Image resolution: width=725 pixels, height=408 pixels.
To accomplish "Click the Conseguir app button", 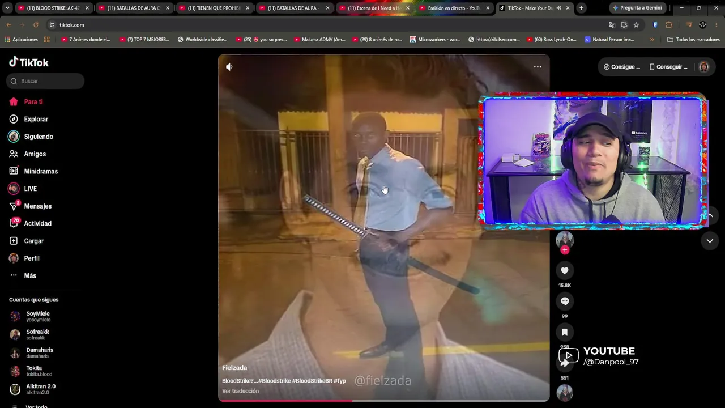I will pos(668,67).
